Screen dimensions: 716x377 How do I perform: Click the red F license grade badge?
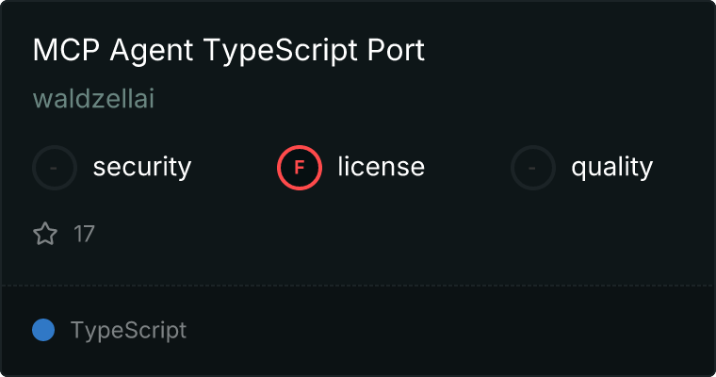300,168
